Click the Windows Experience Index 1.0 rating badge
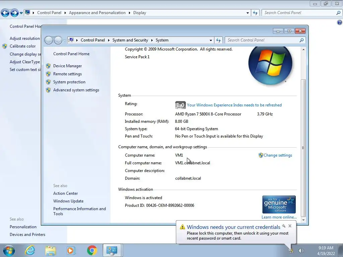Image resolution: width=343 pixels, height=257 pixels. pyautogui.click(x=180, y=105)
